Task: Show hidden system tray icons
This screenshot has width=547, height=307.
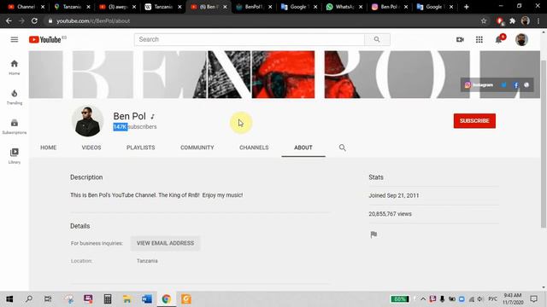Action: (423, 299)
